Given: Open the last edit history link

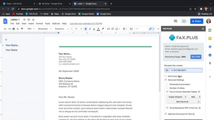Looking at the screenshot, I should [86, 24].
